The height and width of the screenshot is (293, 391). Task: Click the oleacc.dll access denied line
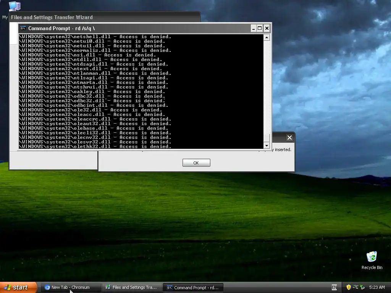click(92, 114)
